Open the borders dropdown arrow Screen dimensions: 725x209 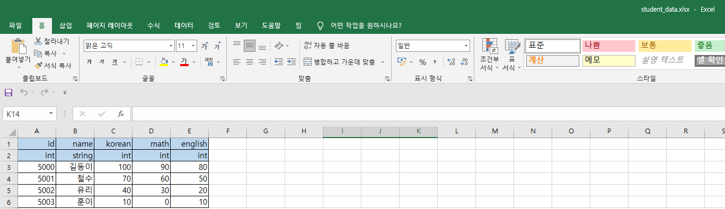[148, 62]
